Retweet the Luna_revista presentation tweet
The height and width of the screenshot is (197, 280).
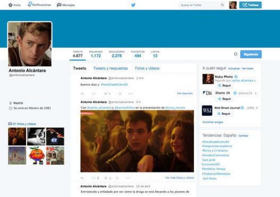click(x=93, y=178)
